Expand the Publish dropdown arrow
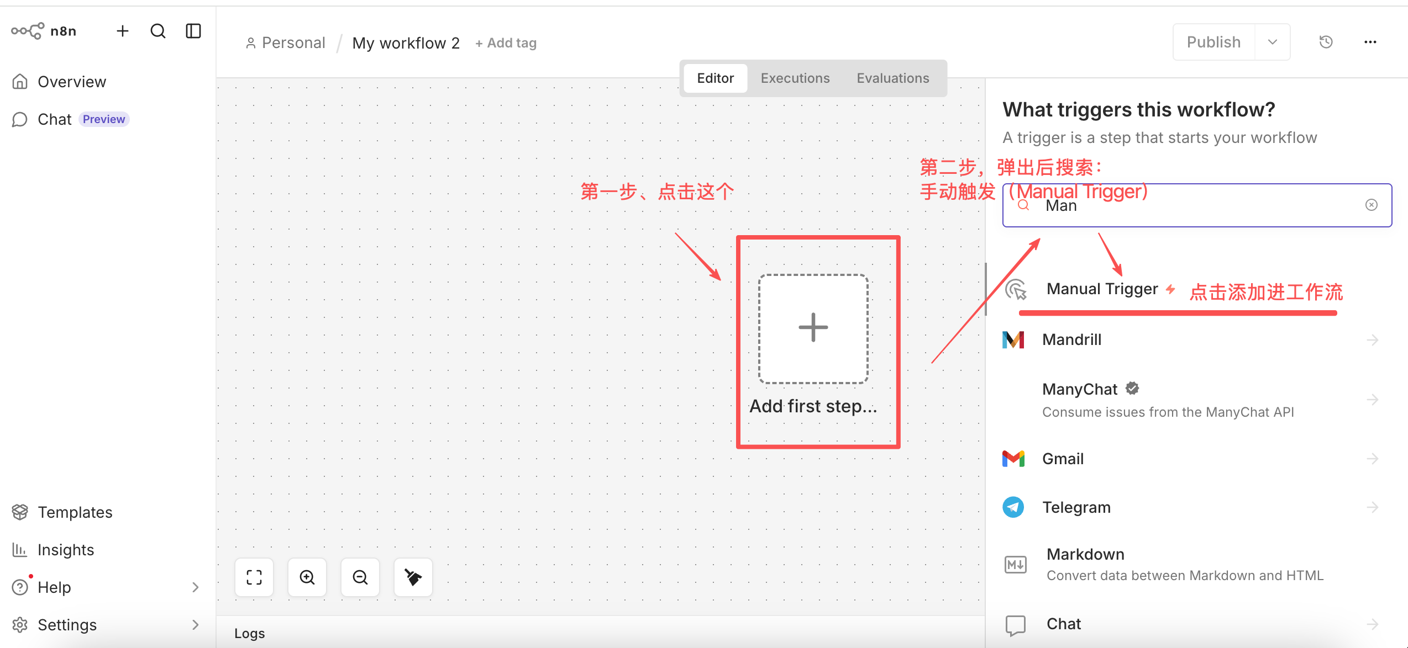Image resolution: width=1408 pixels, height=648 pixels. pos(1273,42)
